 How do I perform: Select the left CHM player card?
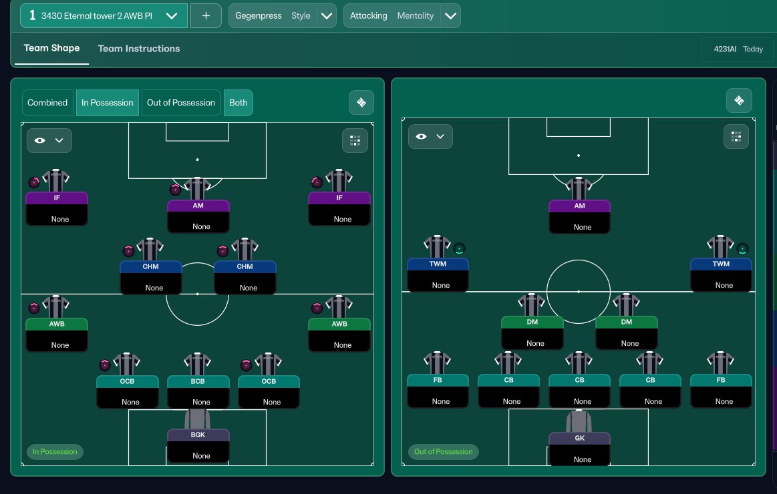coord(150,277)
